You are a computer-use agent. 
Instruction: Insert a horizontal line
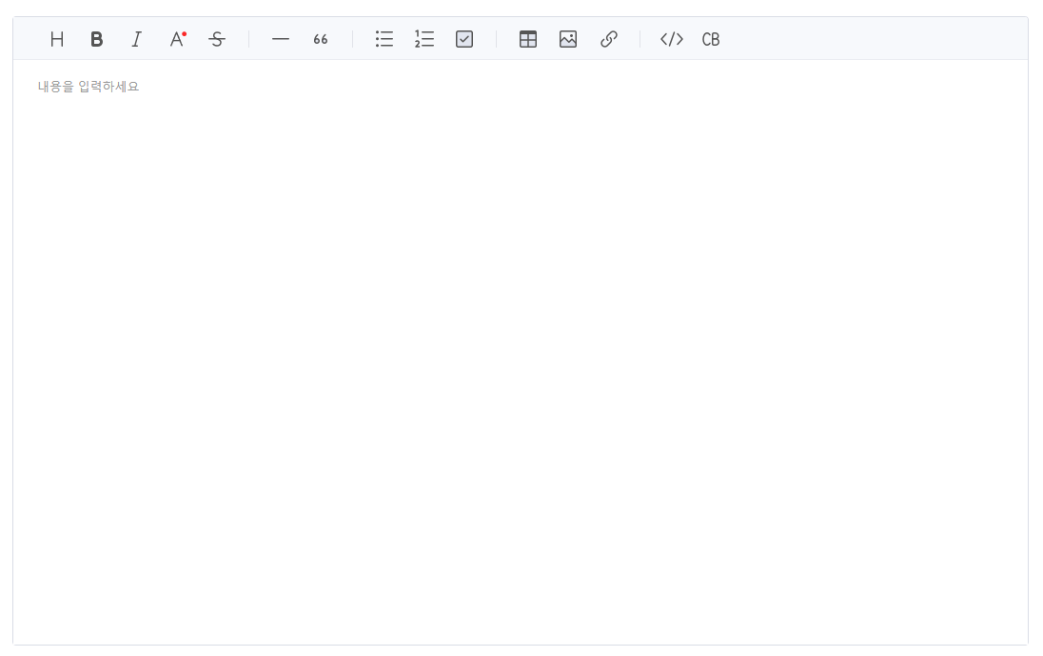(281, 39)
